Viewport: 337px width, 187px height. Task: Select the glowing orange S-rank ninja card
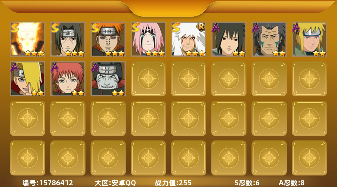pyautogui.click(x=28, y=39)
